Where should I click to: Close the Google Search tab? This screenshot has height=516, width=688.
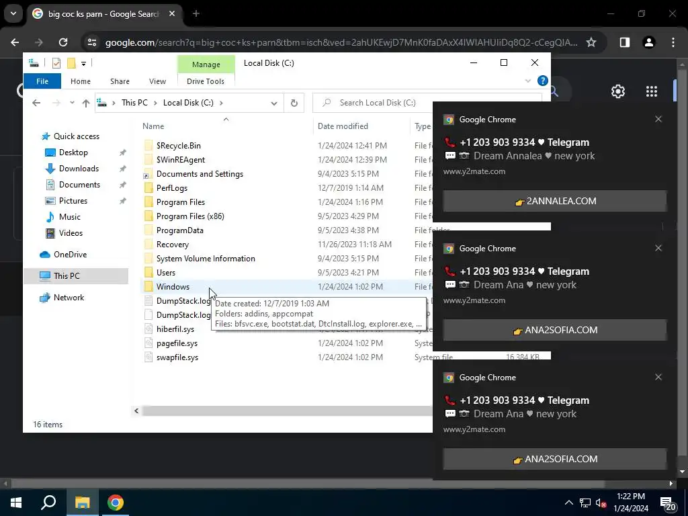click(172, 13)
